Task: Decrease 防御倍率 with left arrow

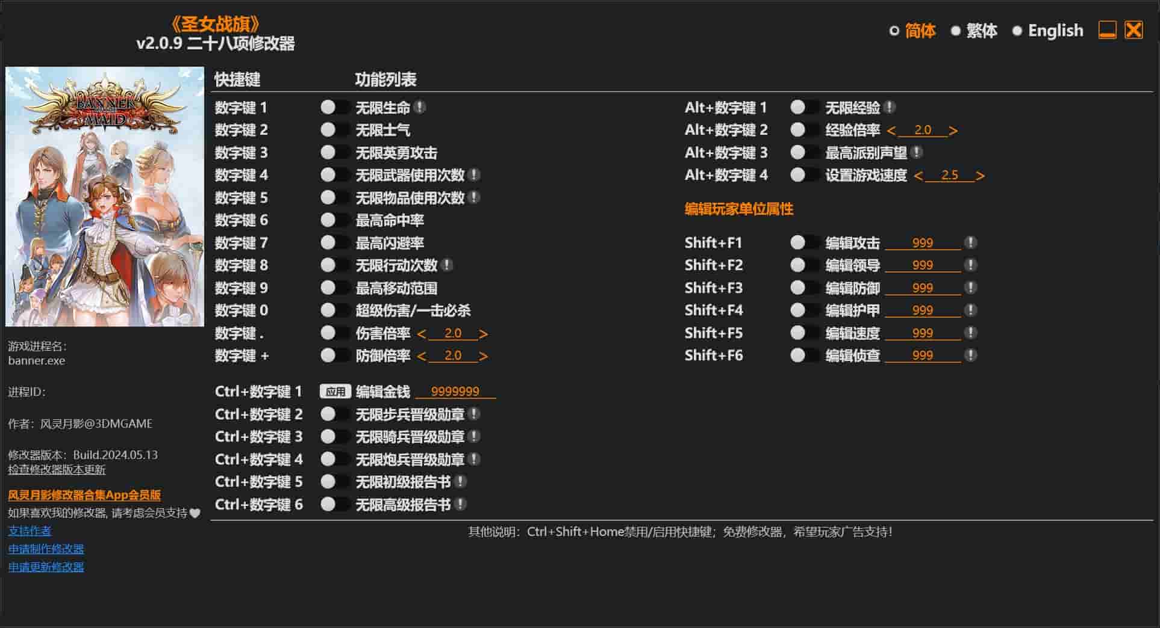Action: tap(422, 356)
